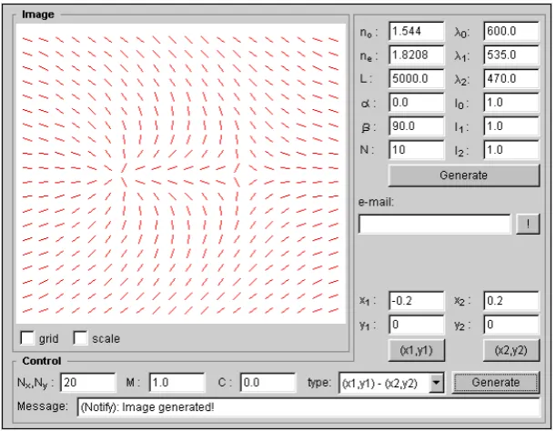
Task: Click the n_o field showing 1.544
Action: (416, 32)
